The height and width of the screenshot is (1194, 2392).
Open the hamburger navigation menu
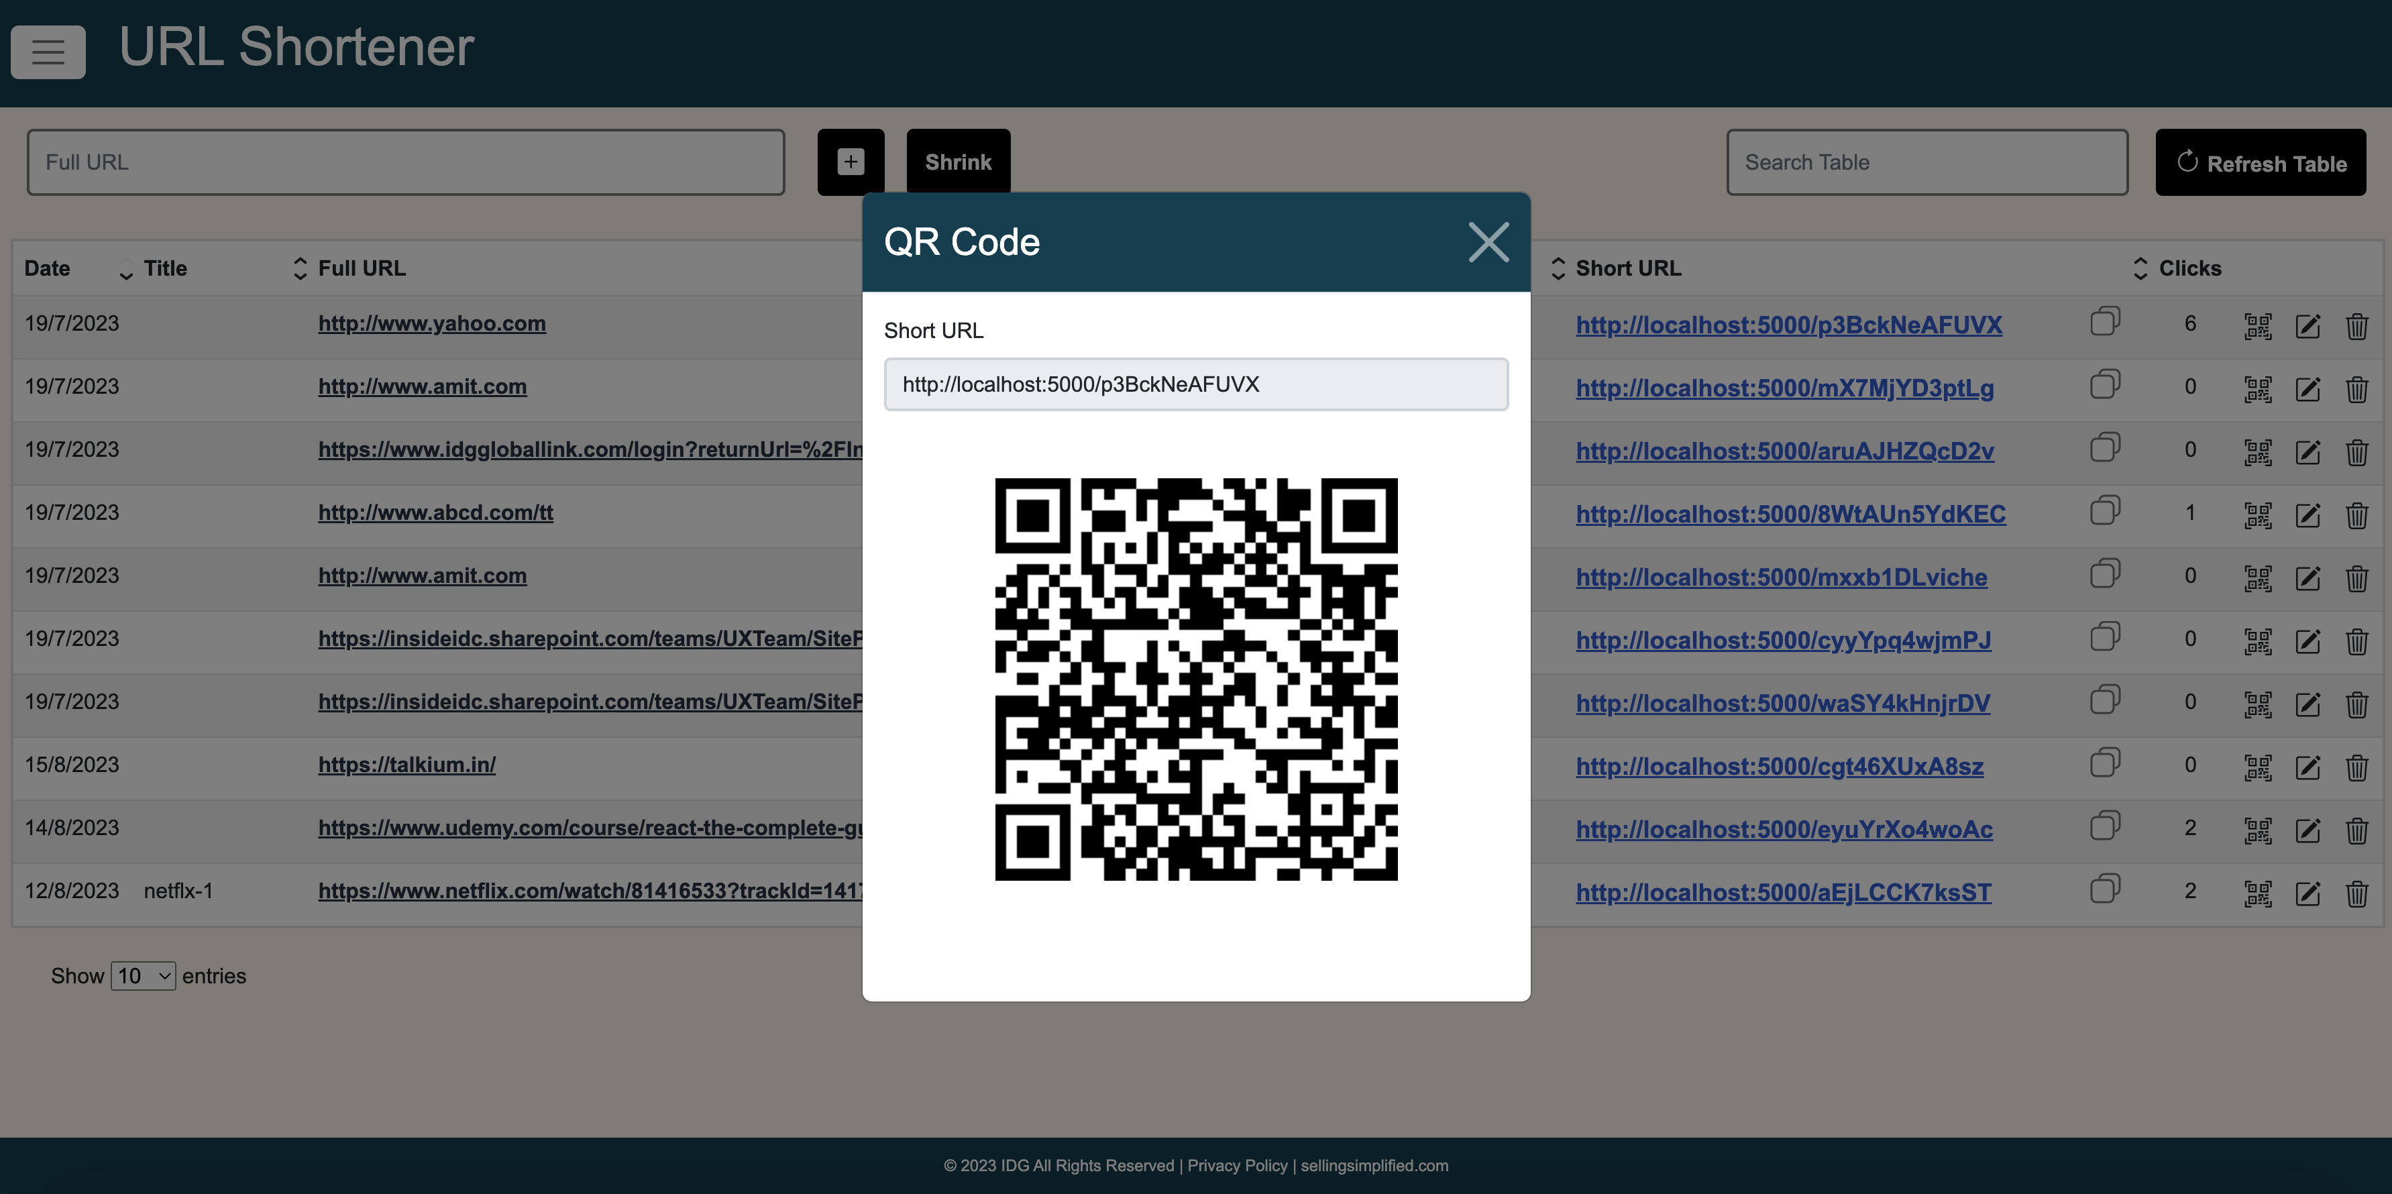tap(48, 52)
